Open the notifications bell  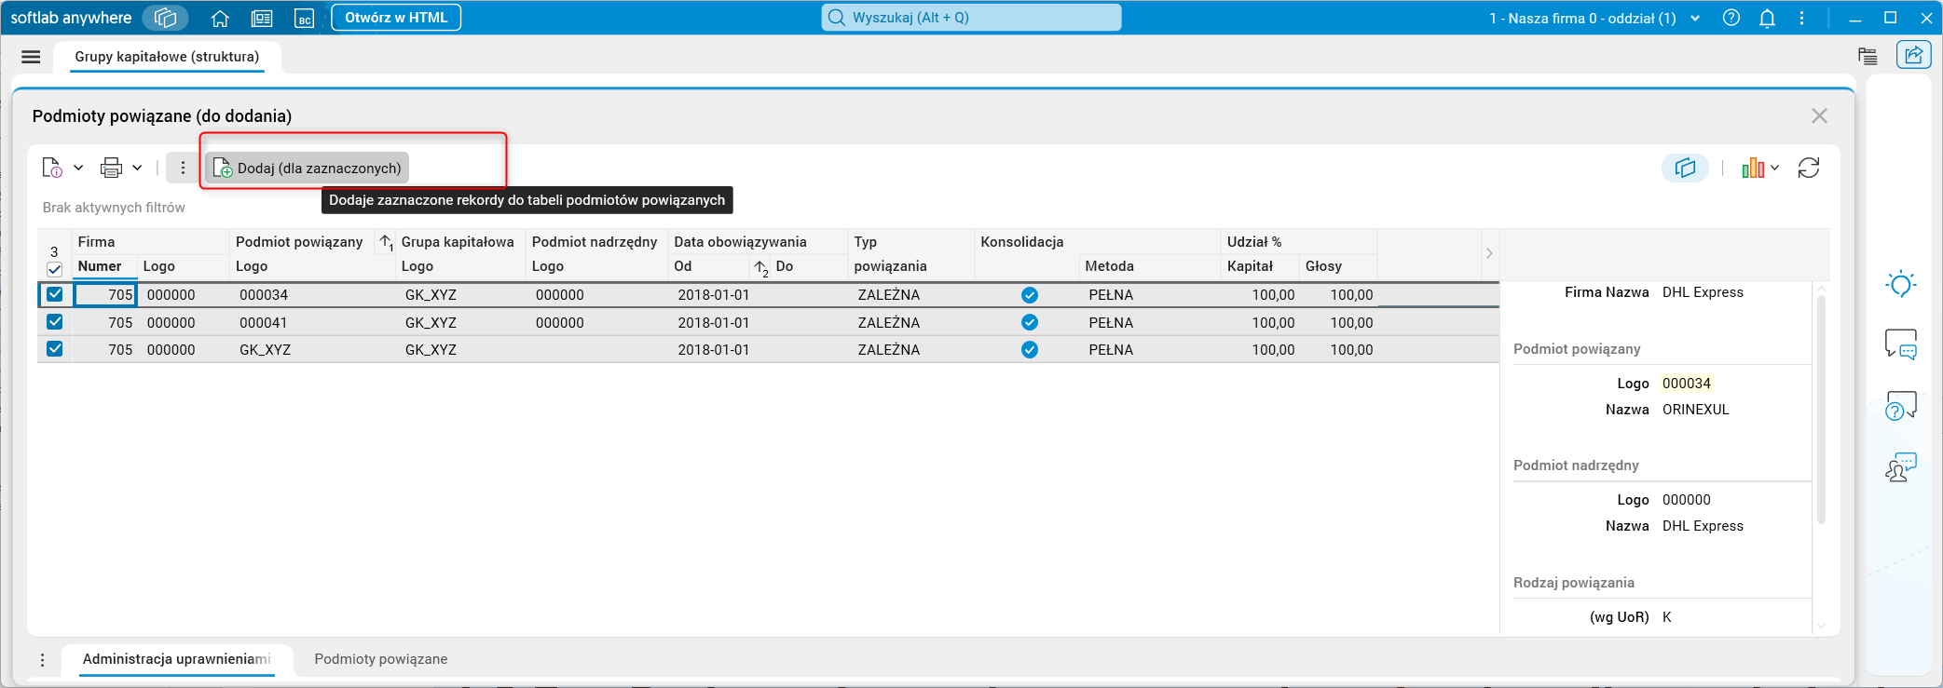(1767, 18)
